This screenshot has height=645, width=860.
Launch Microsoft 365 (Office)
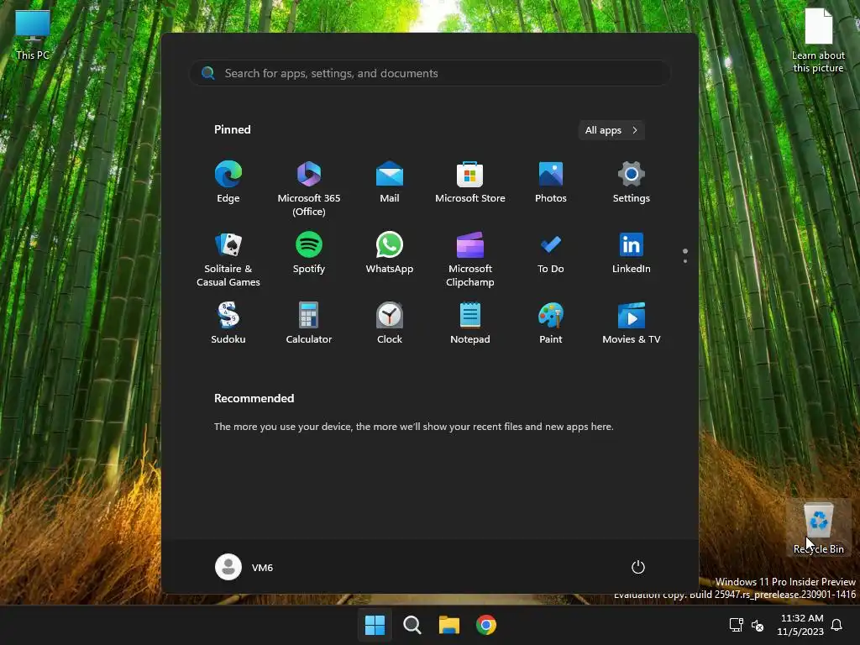coord(309,188)
